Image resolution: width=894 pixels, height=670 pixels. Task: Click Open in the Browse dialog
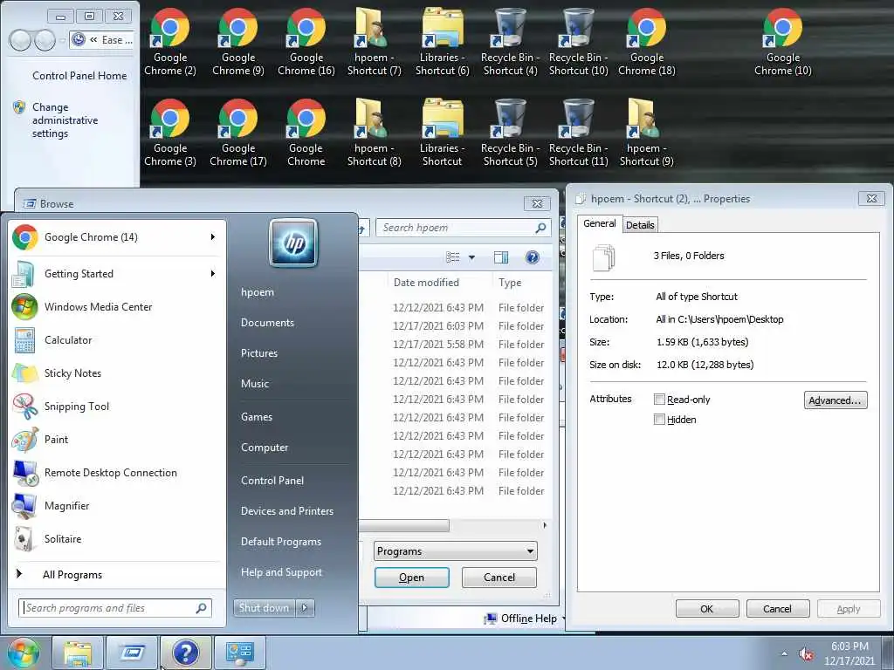(x=412, y=578)
